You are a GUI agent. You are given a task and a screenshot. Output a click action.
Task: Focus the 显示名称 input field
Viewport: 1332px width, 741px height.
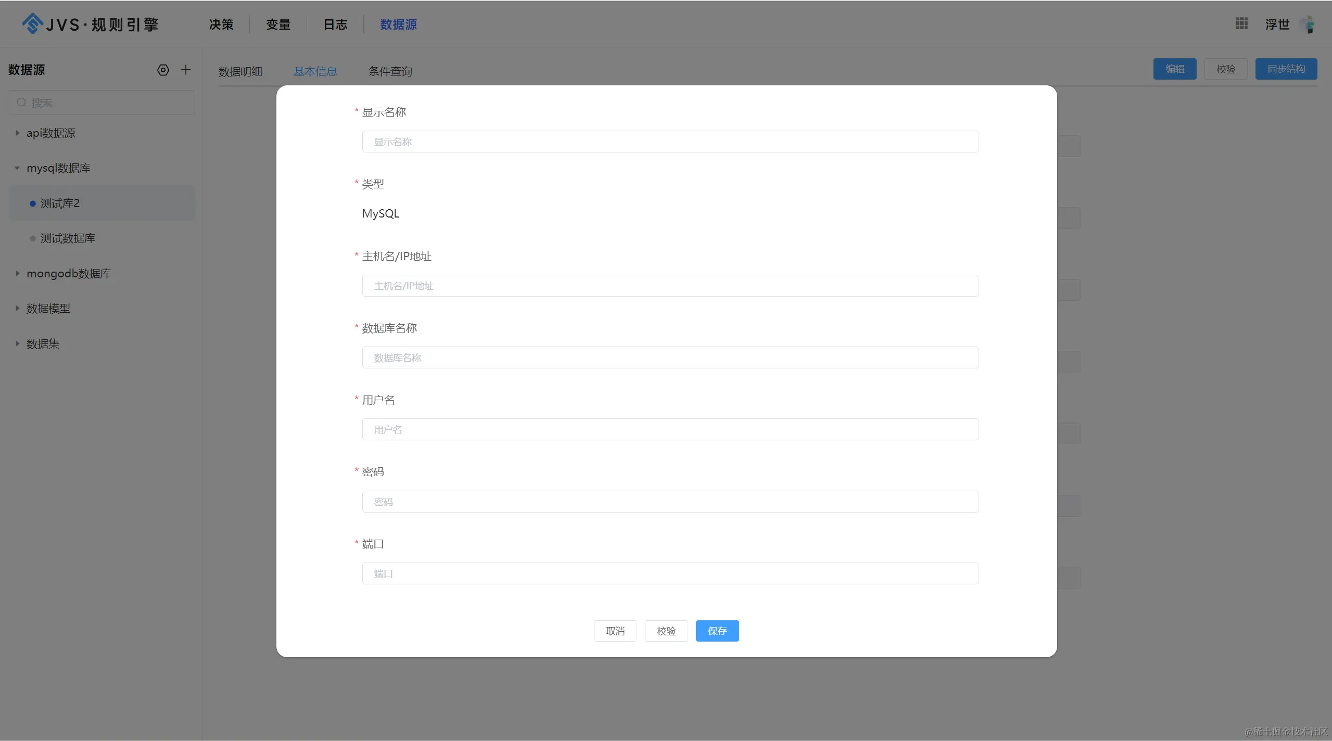click(x=670, y=142)
